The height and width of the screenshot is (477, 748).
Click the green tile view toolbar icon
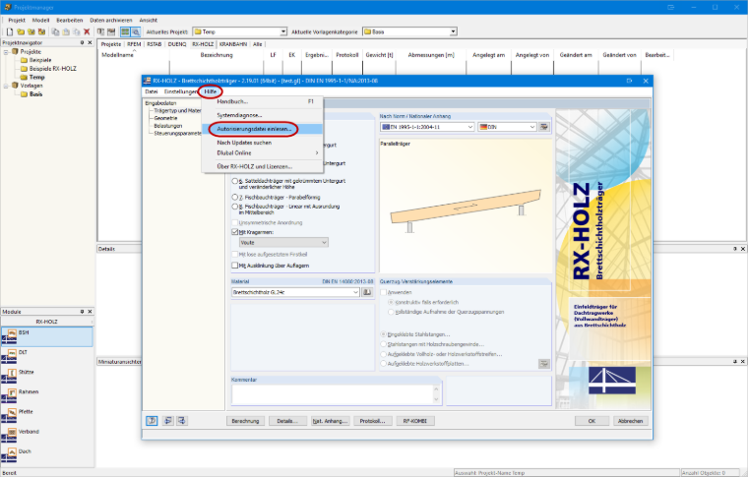tap(125, 31)
